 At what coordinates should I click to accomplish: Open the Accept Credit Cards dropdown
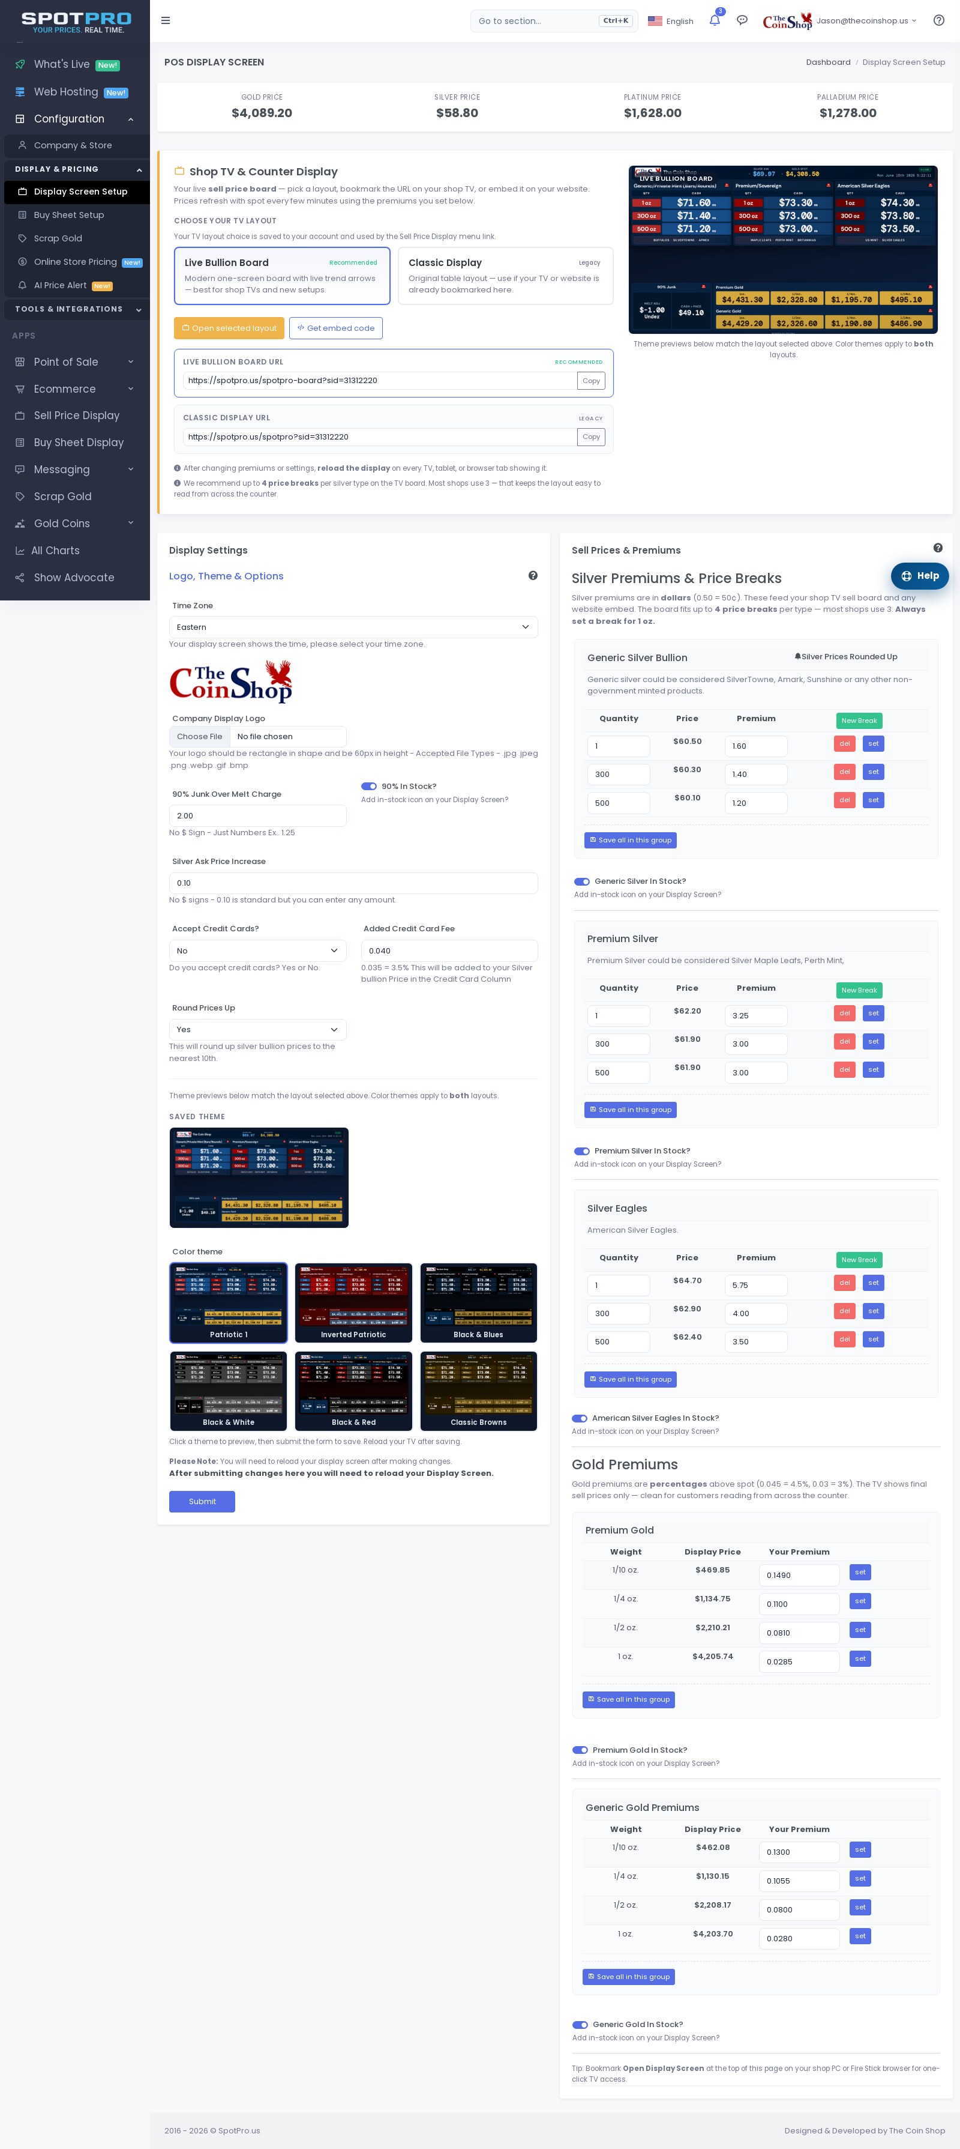click(x=257, y=950)
